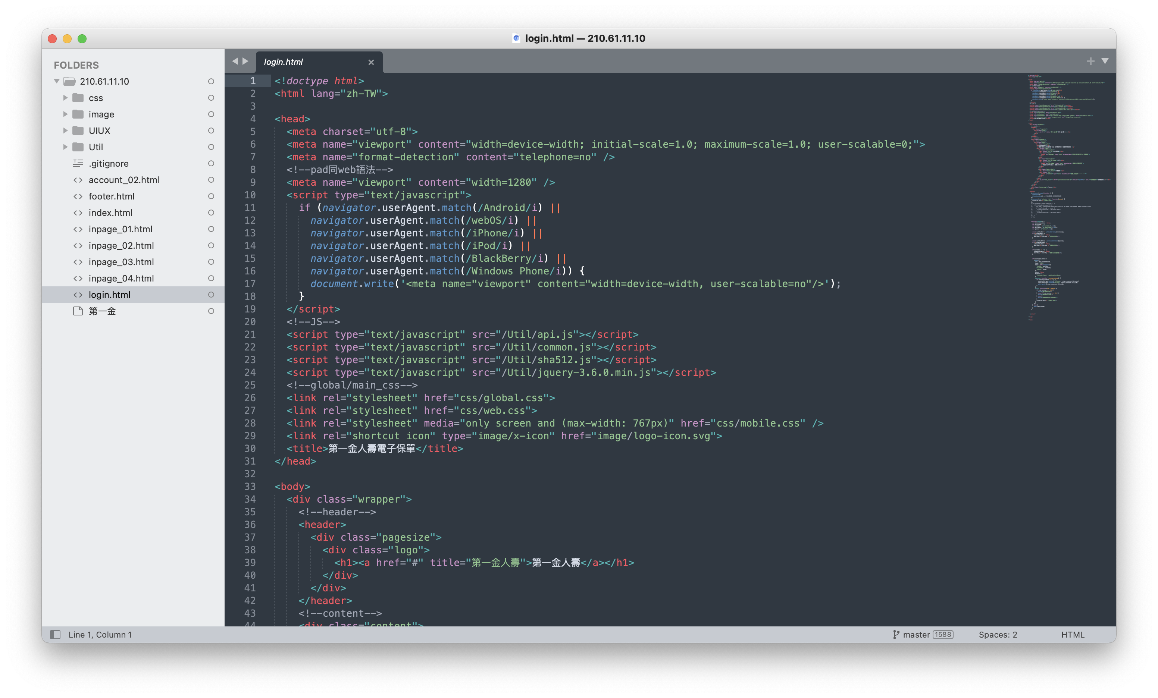
Task: Expand the image folder
Action: click(x=65, y=114)
